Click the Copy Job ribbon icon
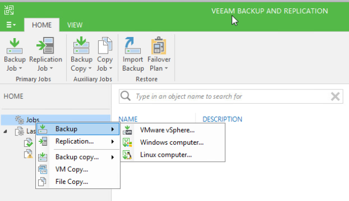Image resolution: width=349 pixels, height=201 pixels. 105,45
